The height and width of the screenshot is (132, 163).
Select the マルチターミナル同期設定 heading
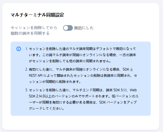[x=37, y=15]
